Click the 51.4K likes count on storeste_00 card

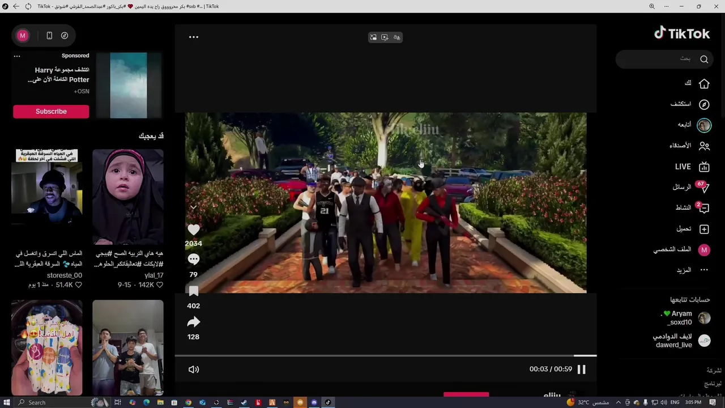(69, 285)
